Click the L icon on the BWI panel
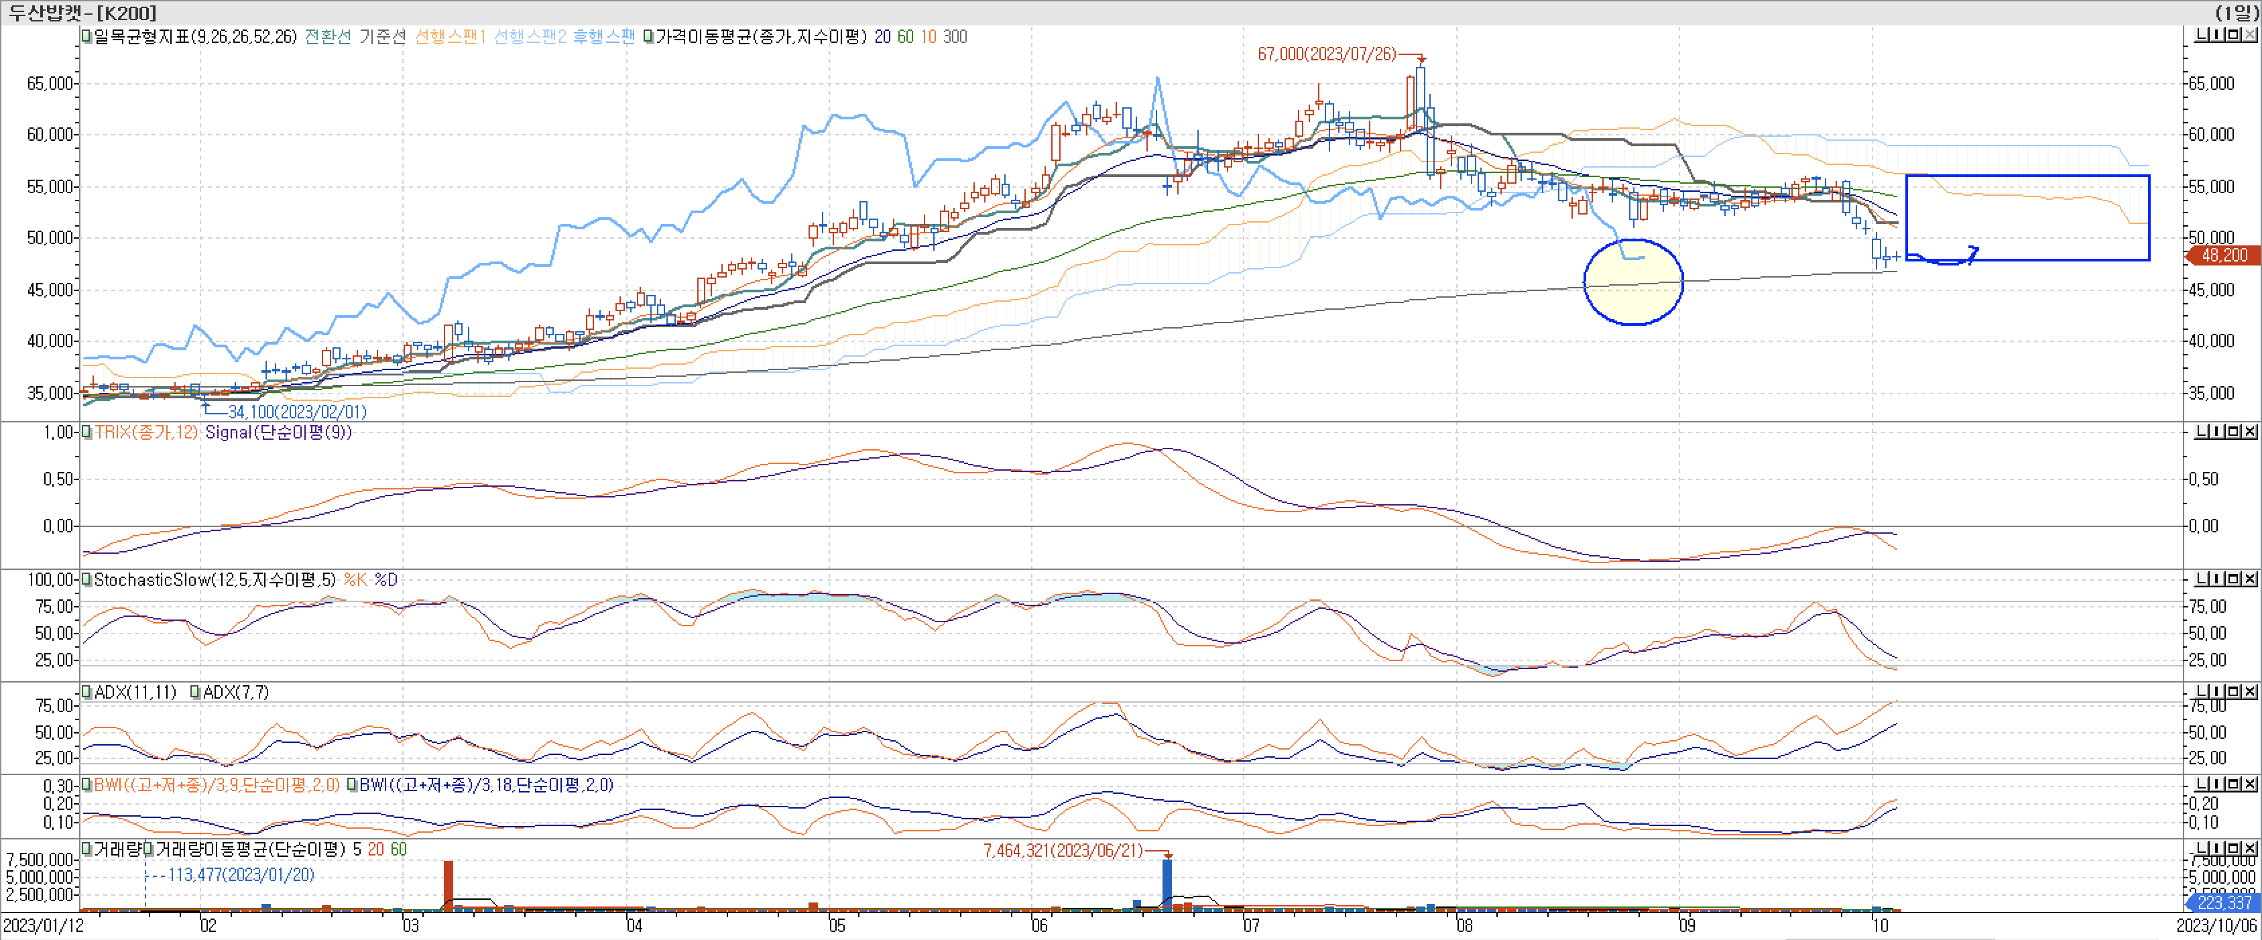 pos(2202,784)
